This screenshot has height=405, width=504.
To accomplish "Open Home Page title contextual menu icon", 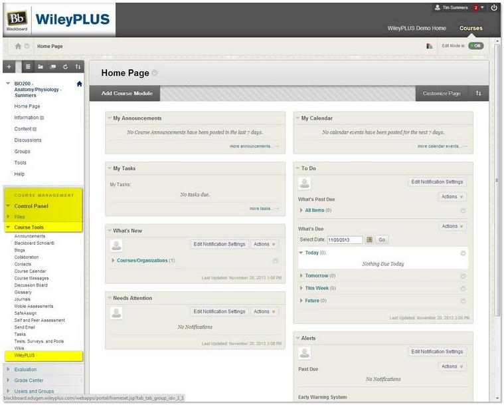I will (155, 72).
